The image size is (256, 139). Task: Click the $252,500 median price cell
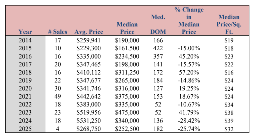pos(127,129)
